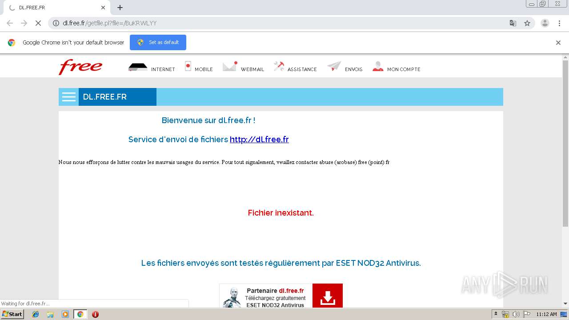Close the DL.FREE.FR tab

pyautogui.click(x=103, y=8)
